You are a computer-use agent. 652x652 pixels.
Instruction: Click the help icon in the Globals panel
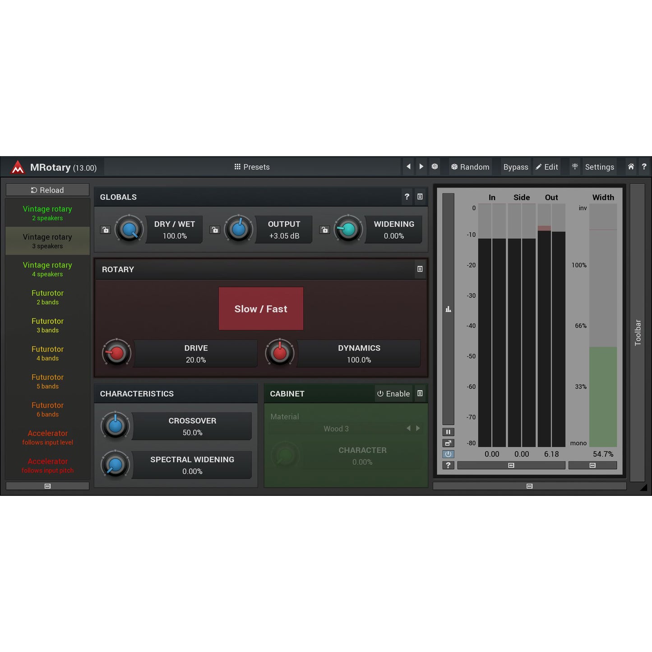tap(407, 197)
